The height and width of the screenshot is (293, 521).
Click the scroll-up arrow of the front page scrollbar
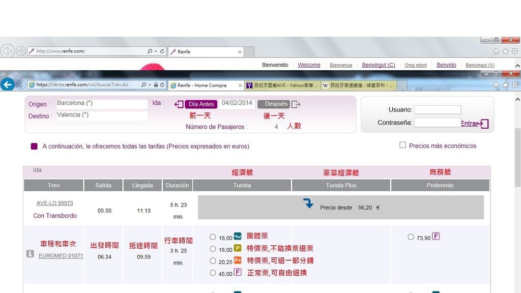517,99
